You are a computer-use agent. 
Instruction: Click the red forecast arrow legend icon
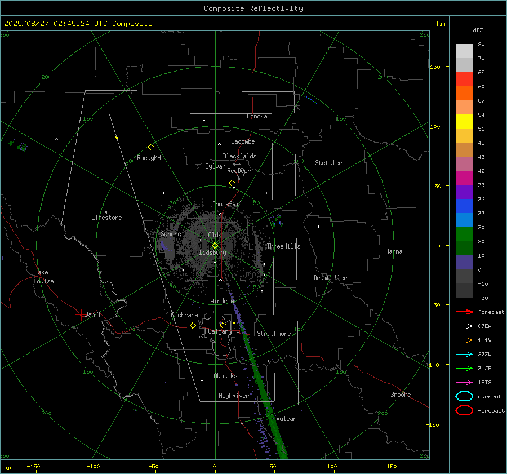tap(464, 312)
